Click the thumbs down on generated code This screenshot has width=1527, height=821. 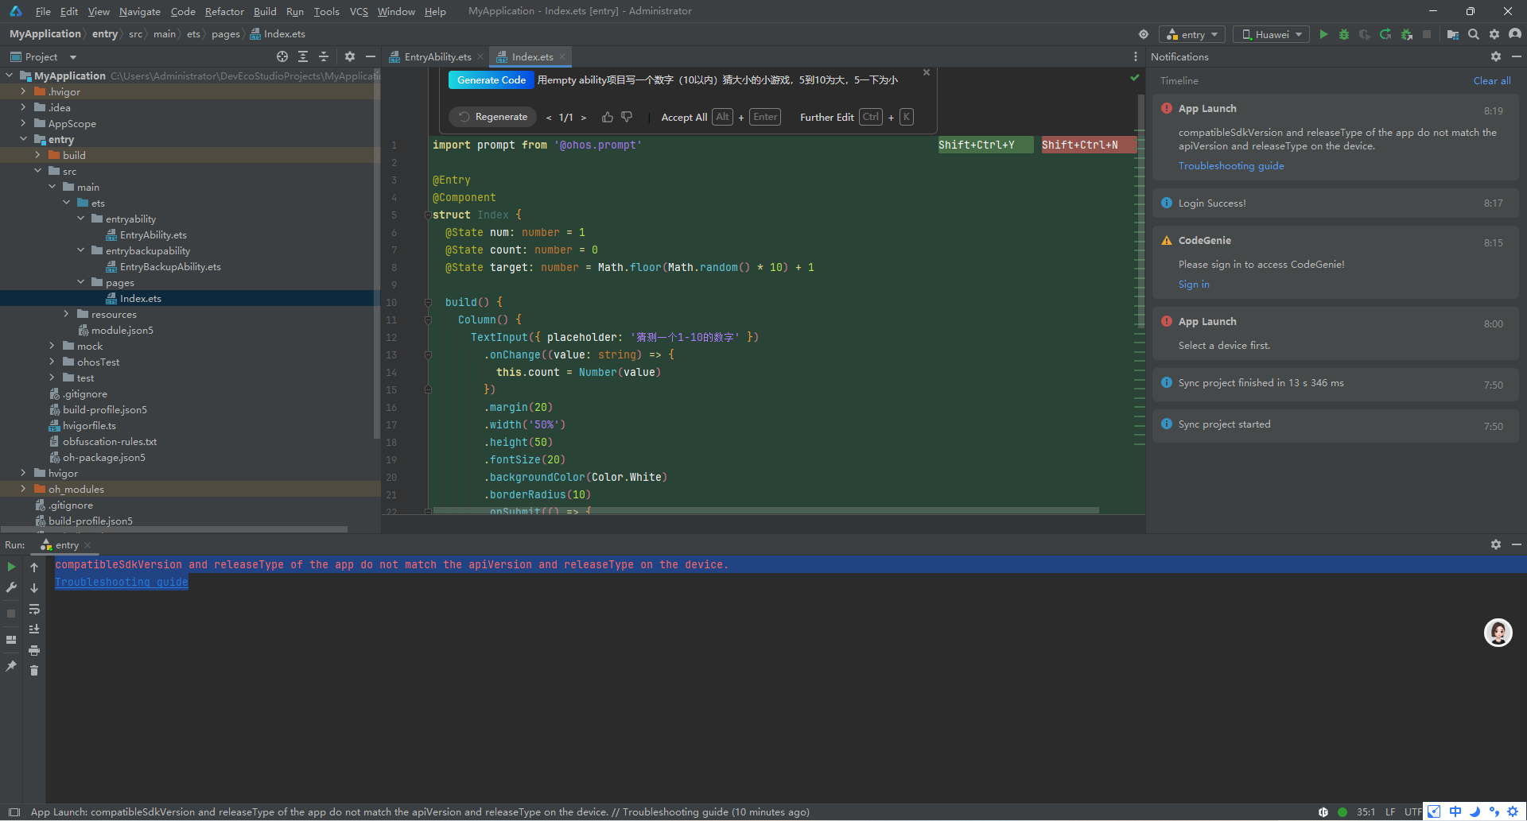point(627,117)
